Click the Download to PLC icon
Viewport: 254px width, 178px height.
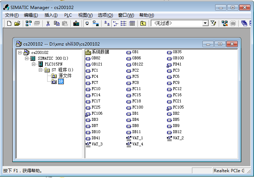76,24
